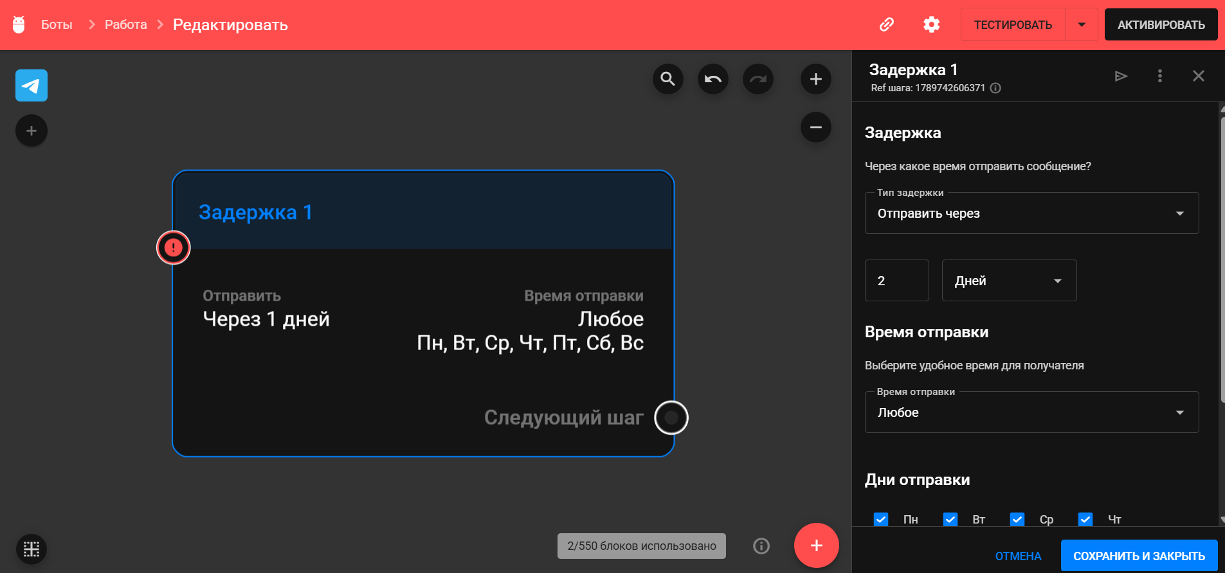Viewport: 1225px width, 573px height.
Task: Click the Следующий шаг connector circle
Action: [x=671, y=418]
